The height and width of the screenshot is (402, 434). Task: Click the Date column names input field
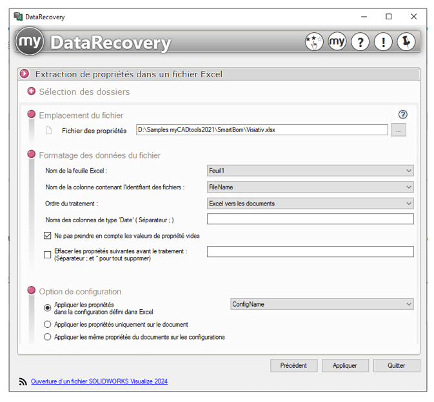(x=310, y=219)
